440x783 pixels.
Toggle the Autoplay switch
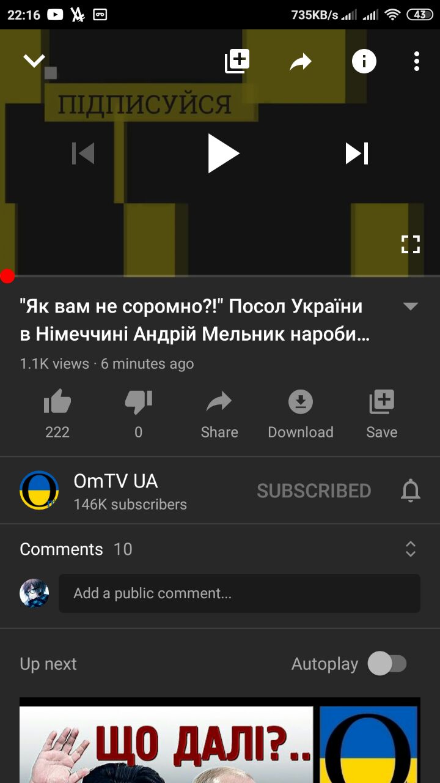coord(387,664)
